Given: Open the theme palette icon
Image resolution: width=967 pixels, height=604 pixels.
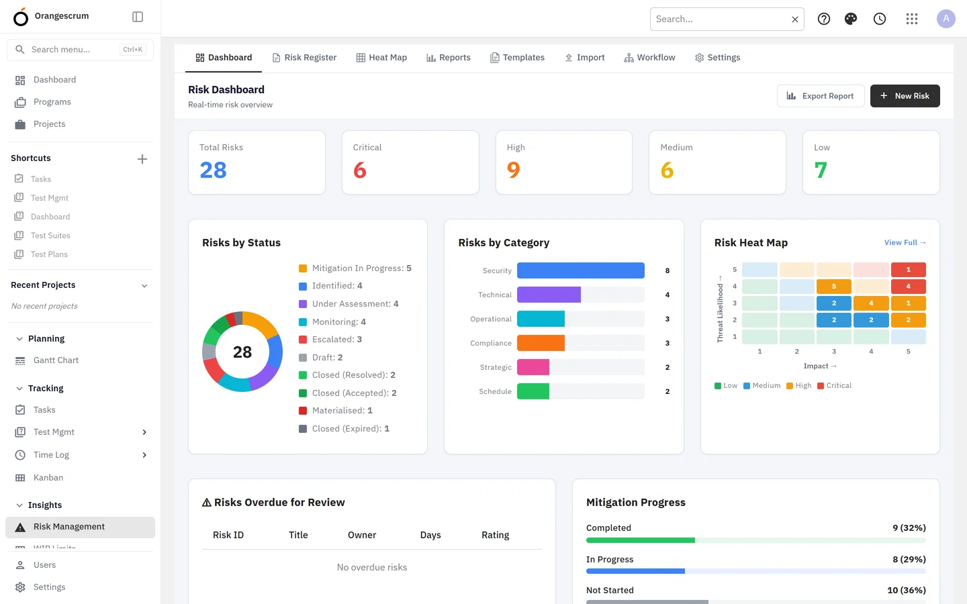Looking at the screenshot, I should 851,19.
